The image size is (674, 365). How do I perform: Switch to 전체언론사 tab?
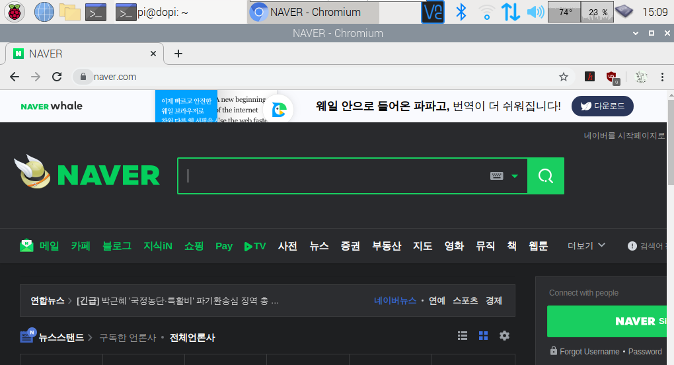pyautogui.click(x=192, y=337)
